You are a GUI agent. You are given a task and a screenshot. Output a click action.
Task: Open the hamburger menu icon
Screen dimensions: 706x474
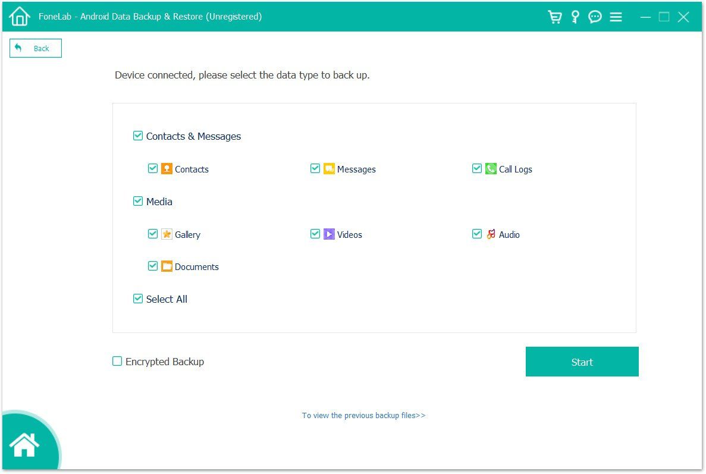pos(616,17)
